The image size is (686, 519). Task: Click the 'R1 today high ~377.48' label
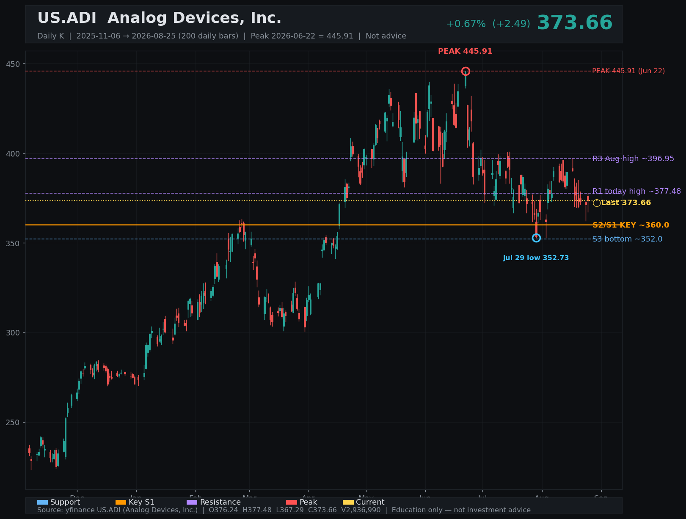click(636, 191)
